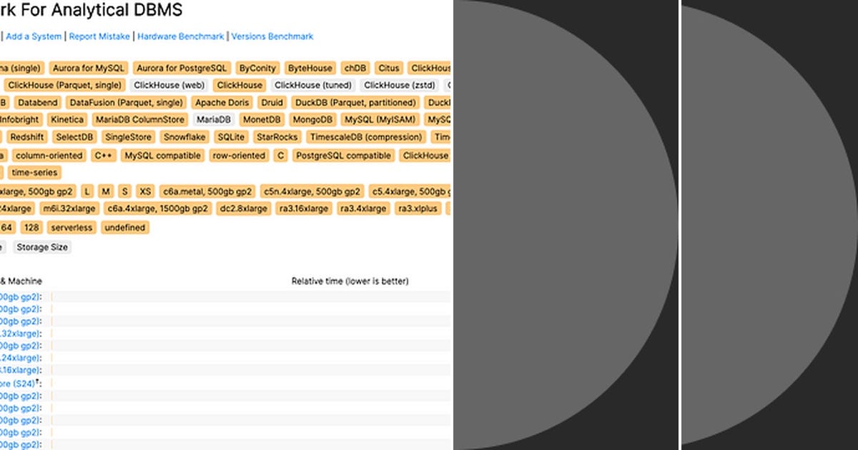Viewport: 858px width, 450px height.
Task: Toggle the c6a.metal, 500gb gp2 machine filter
Action: [x=207, y=191]
